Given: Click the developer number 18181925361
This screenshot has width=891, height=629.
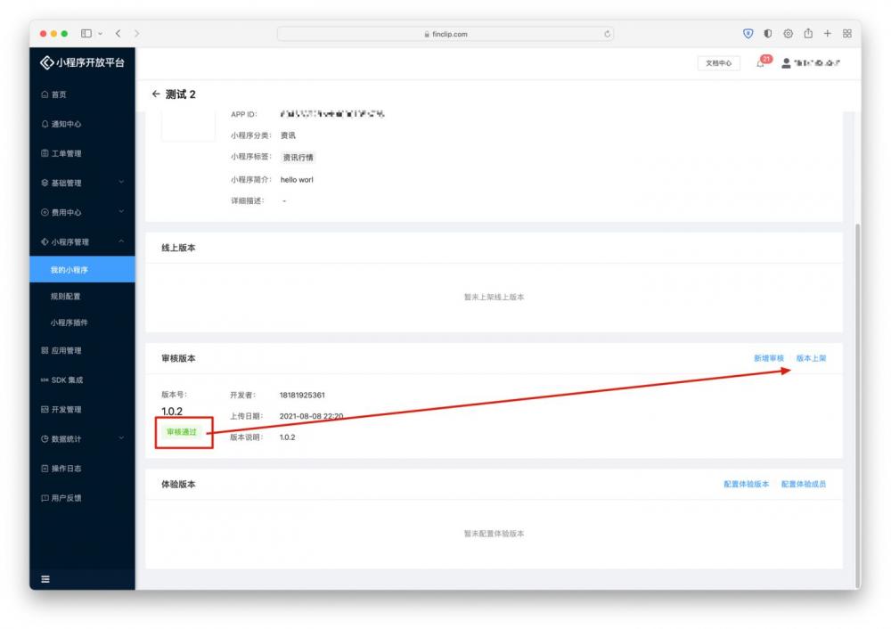Looking at the screenshot, I should point(302,396).
